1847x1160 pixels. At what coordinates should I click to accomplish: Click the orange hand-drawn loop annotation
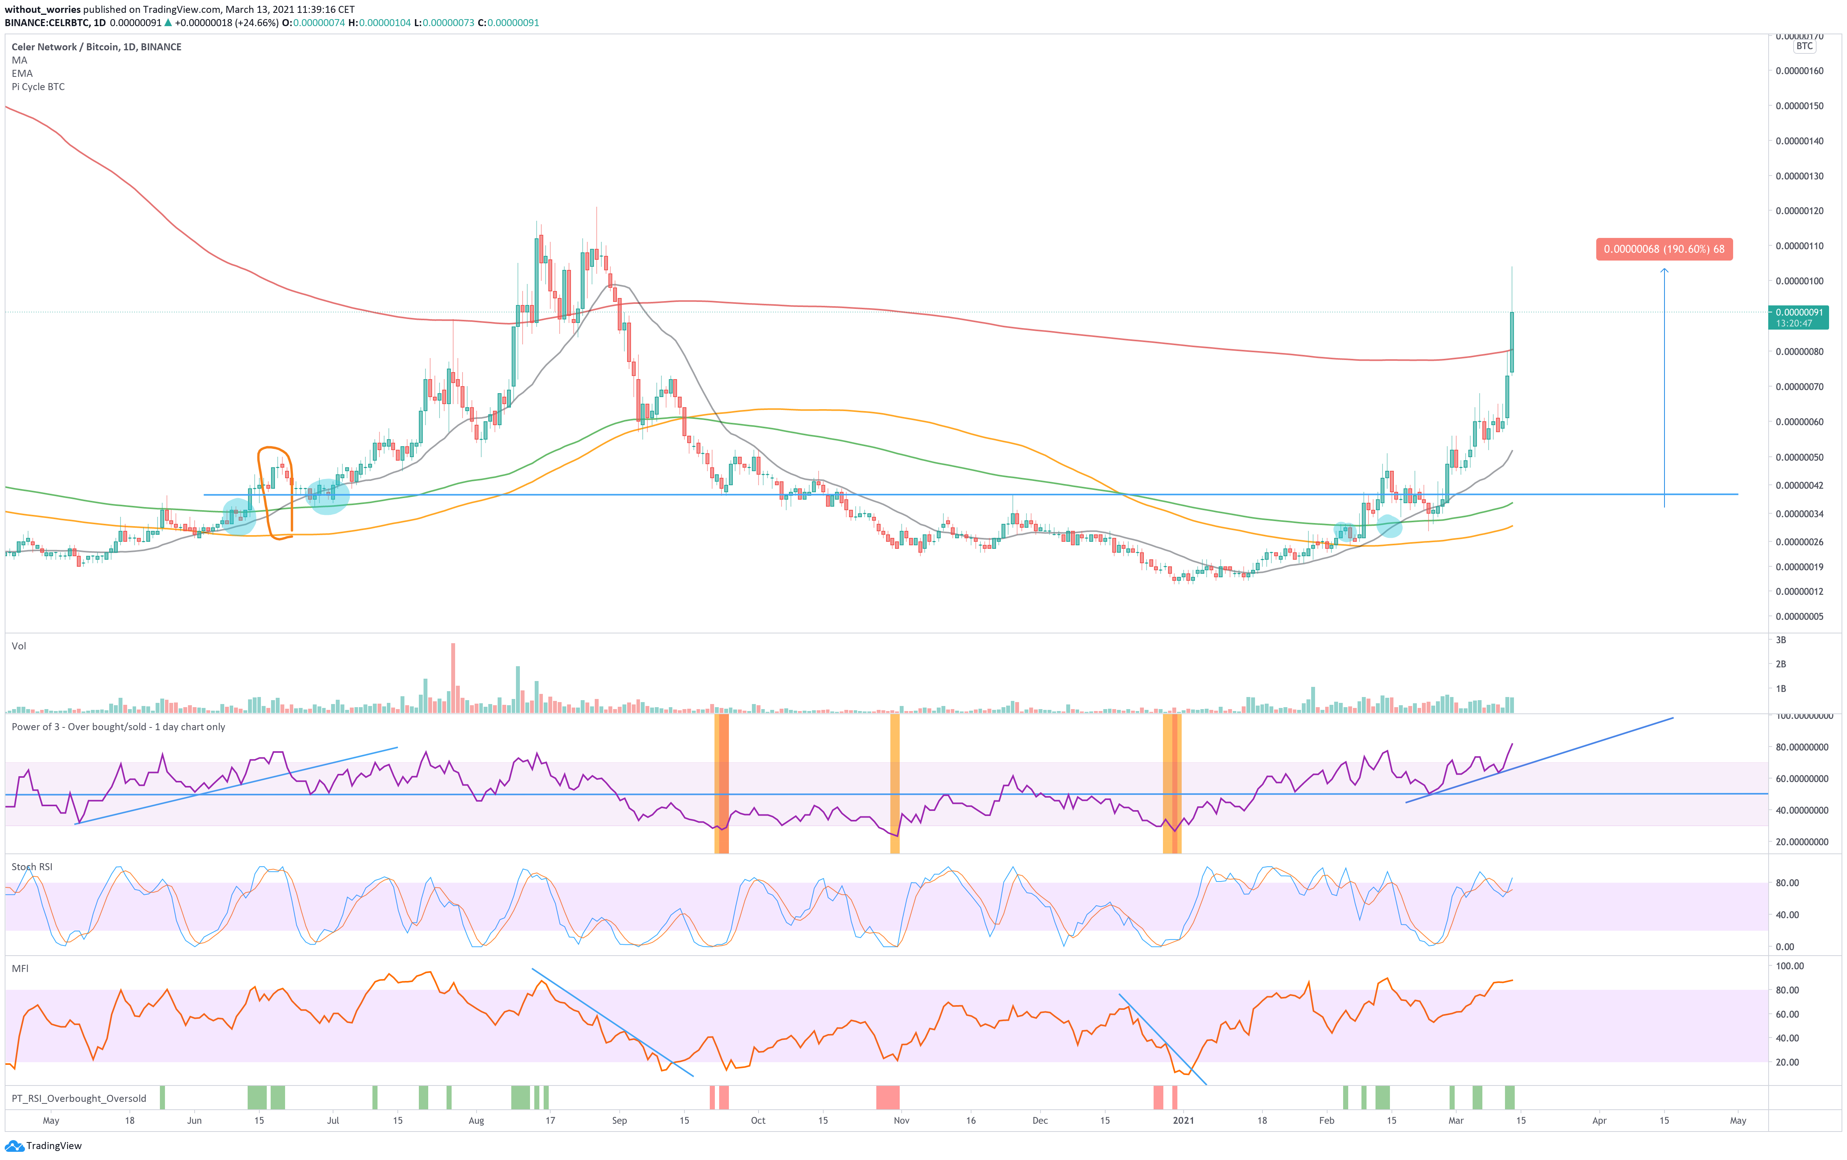click(275, 493)
